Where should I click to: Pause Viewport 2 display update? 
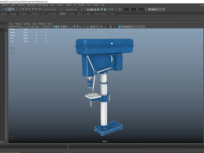112,9
